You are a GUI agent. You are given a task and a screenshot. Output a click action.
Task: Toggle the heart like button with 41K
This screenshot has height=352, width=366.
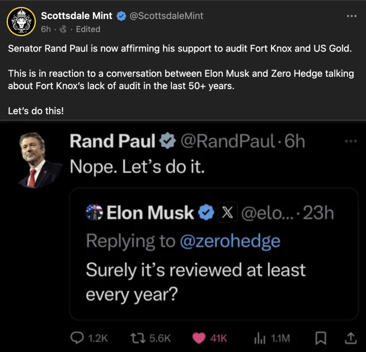198,338
